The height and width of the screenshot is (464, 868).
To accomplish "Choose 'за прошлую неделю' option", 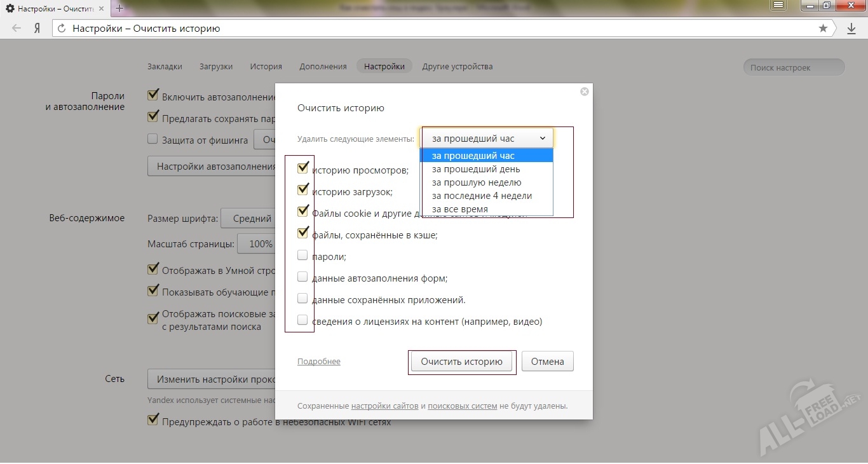I will click(x=468, y=182).
